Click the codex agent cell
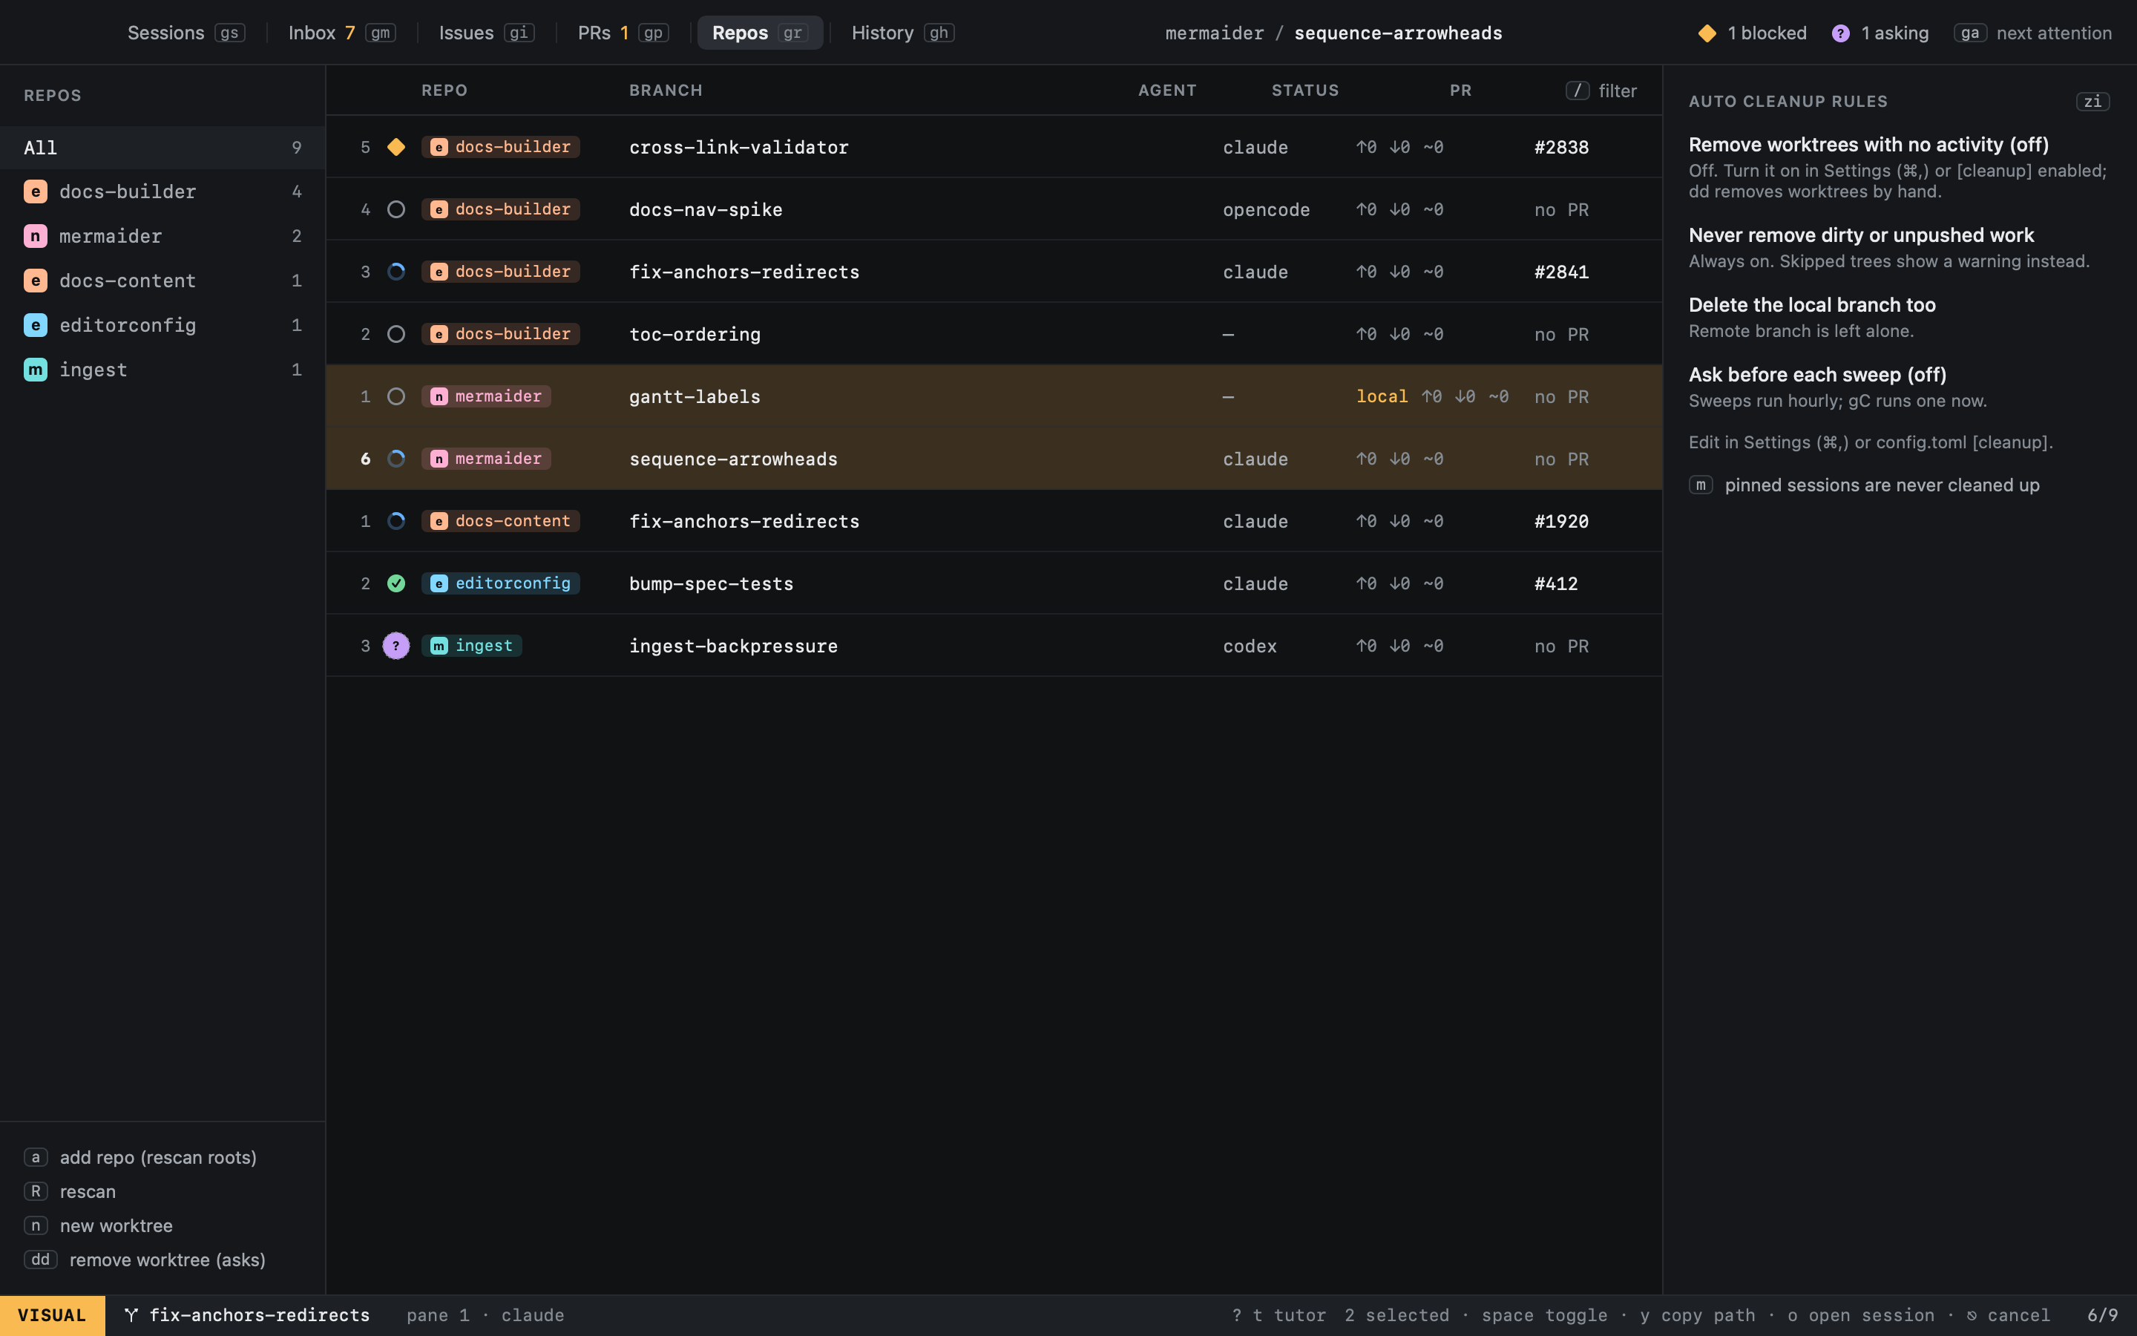 point(1250,646)
